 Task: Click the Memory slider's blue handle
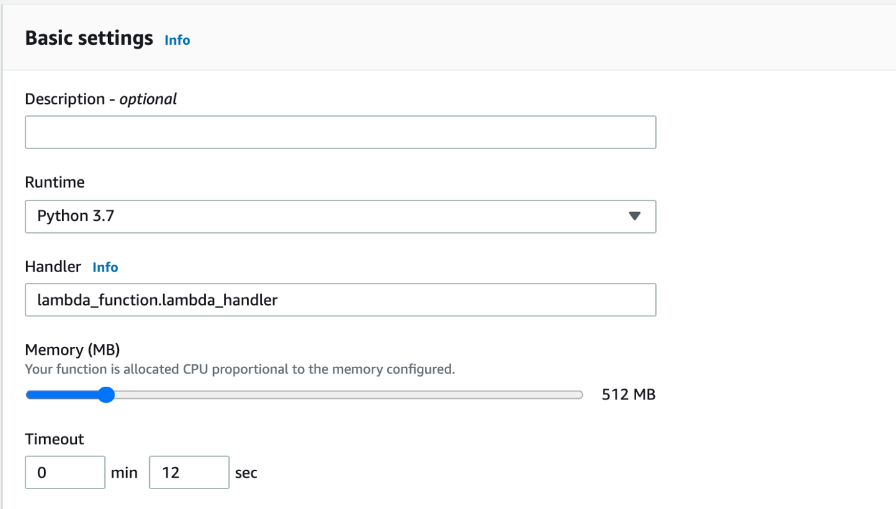pyautogui.click(x=106, y=395)
